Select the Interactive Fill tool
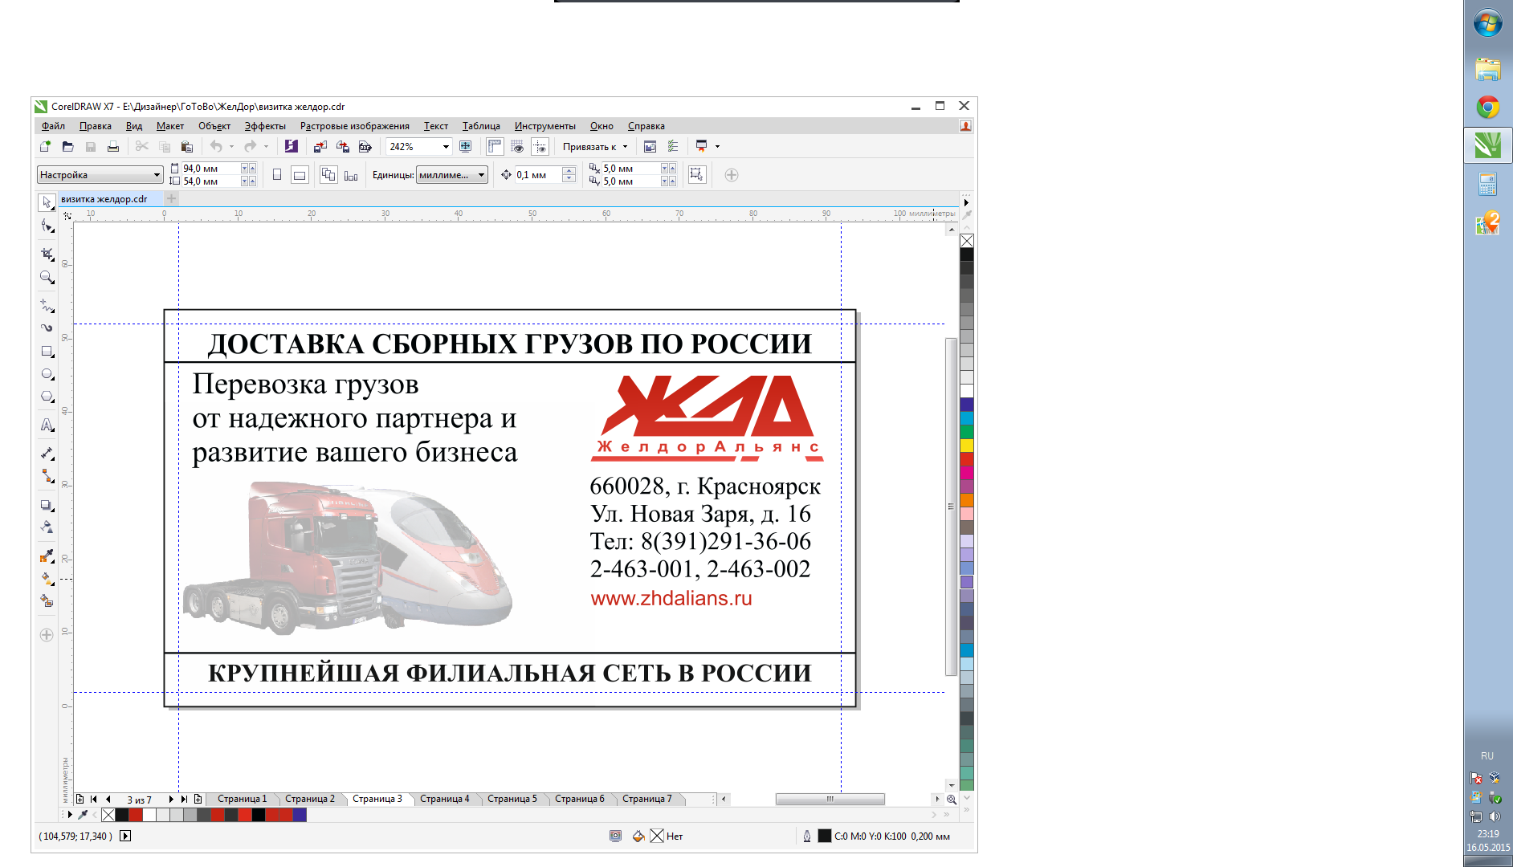This screenshot has height=867, width=1513. 47,578
